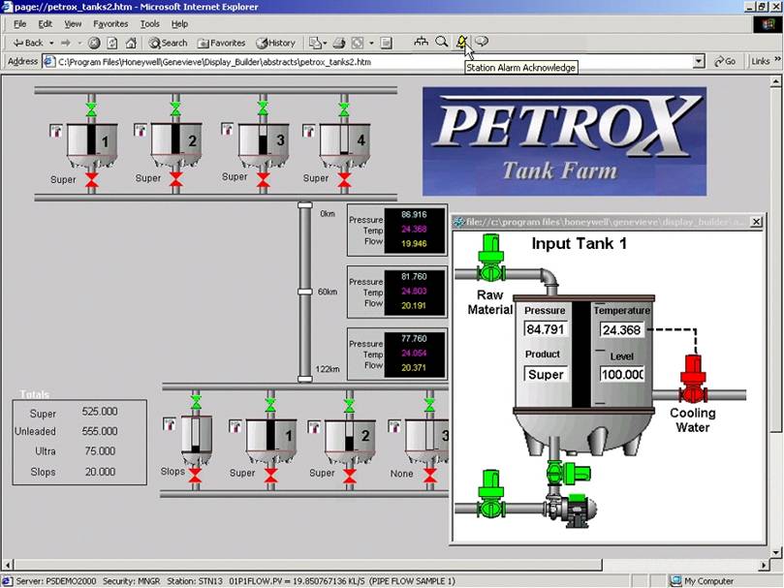This screenshot has width=784, height=588.
Task: Toggle red outlet valve below top tank 3
Action: pyautogui.click(x=263, y=179)
